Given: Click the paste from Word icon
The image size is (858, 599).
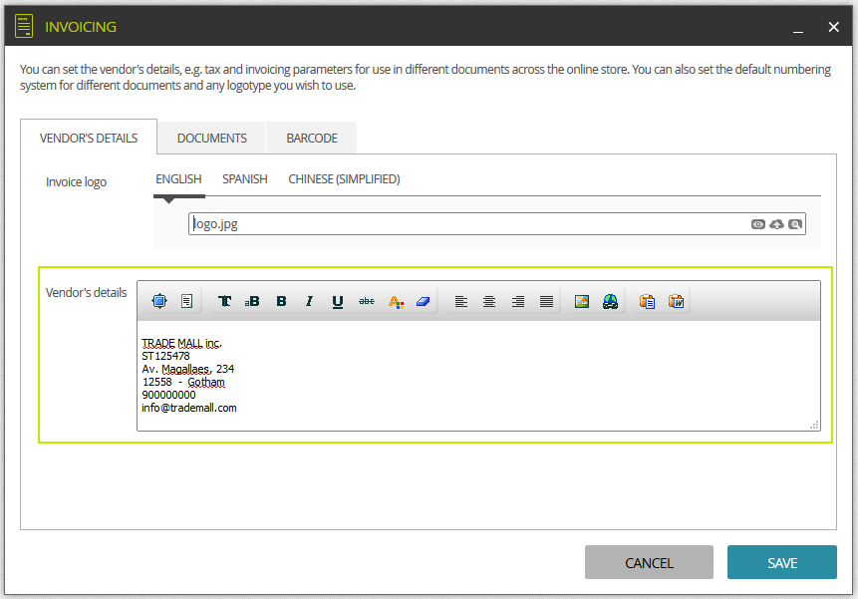Looking at the screenshot, I should click(x=676, y=301).
